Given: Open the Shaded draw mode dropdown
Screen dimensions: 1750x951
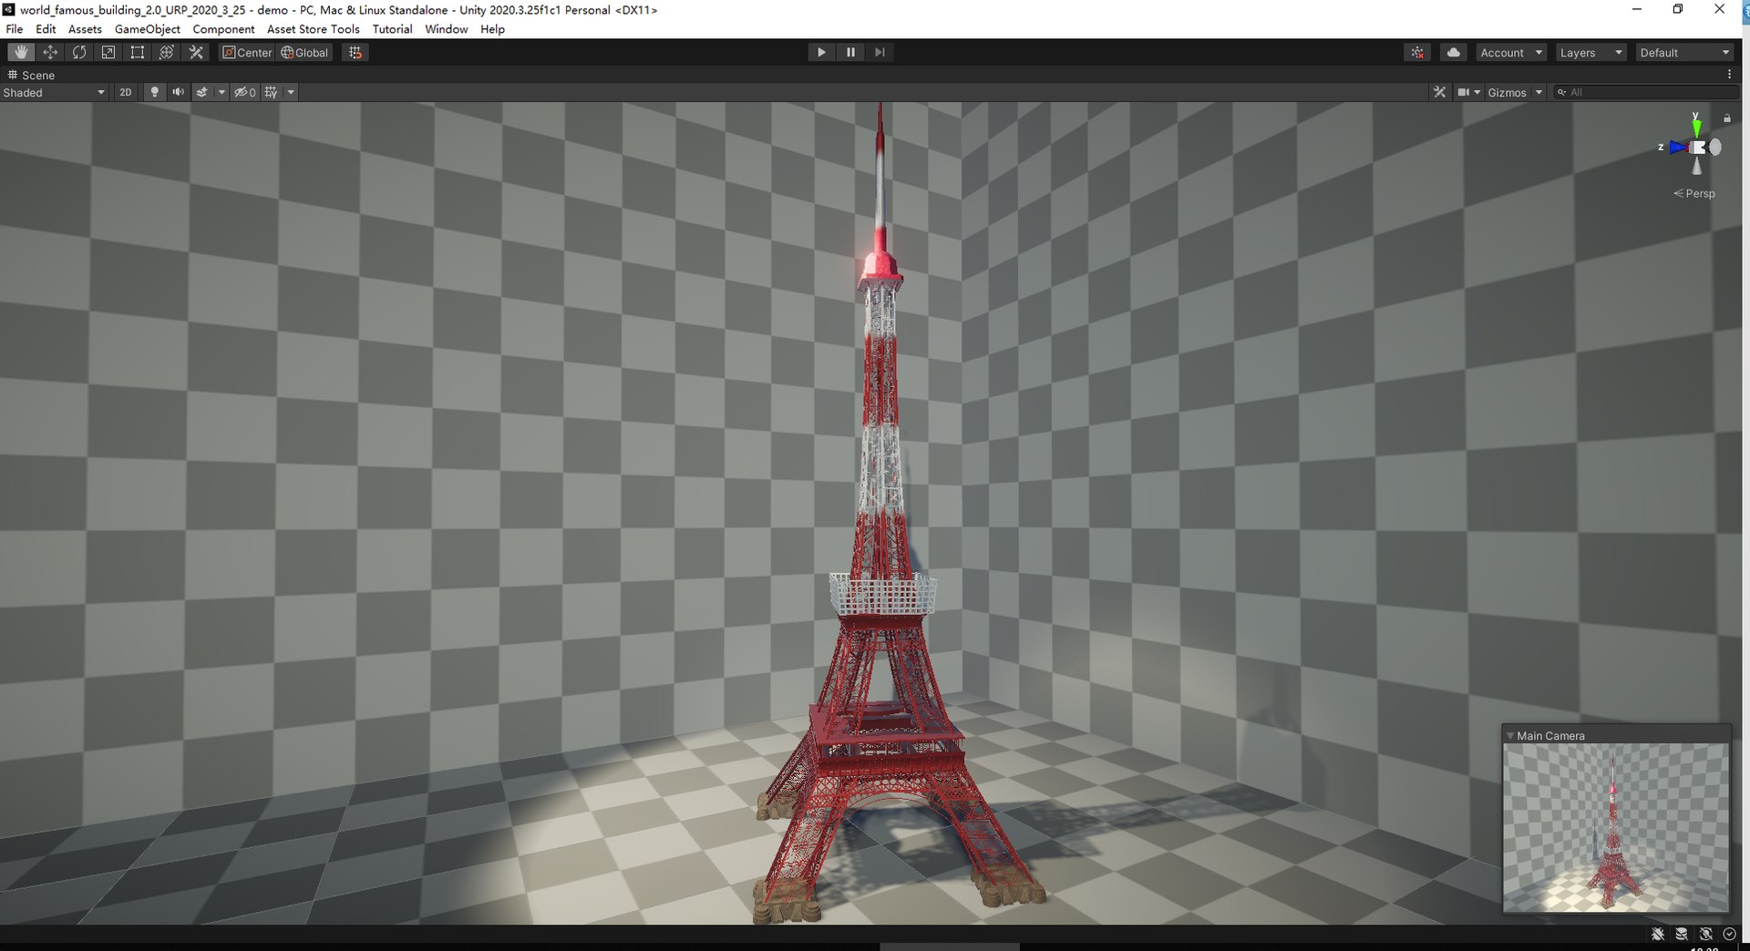Looking at the screenshot, I should click(55, 92).
